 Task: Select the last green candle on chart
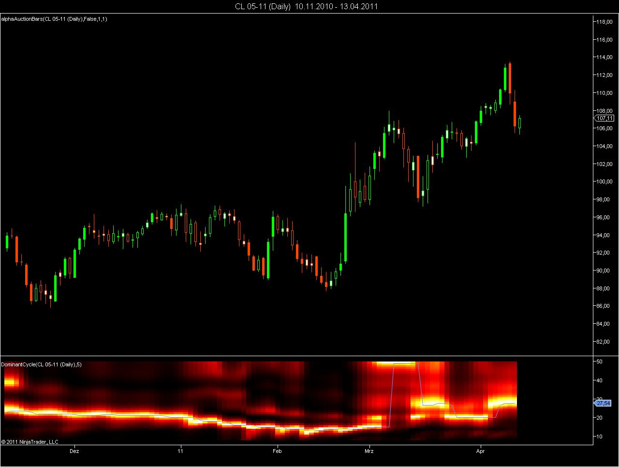pos(519,123)
